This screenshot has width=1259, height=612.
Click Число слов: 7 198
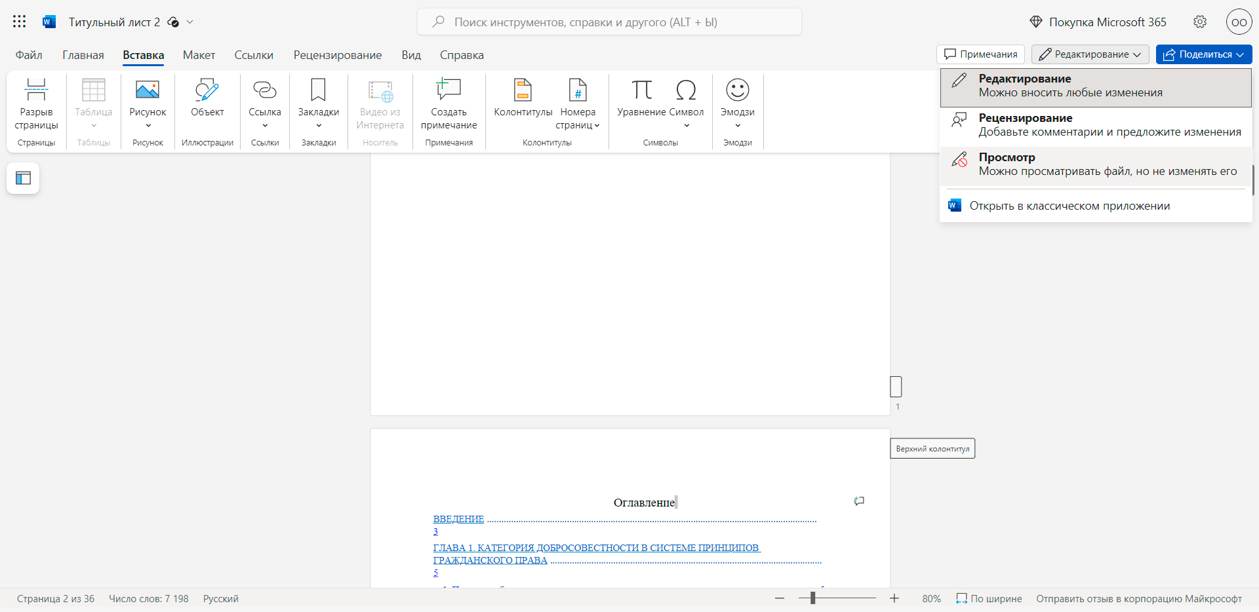pos(149,599)
